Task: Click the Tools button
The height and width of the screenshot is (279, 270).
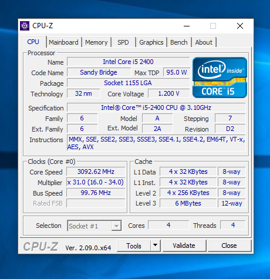Action: (x=134, y=246)
